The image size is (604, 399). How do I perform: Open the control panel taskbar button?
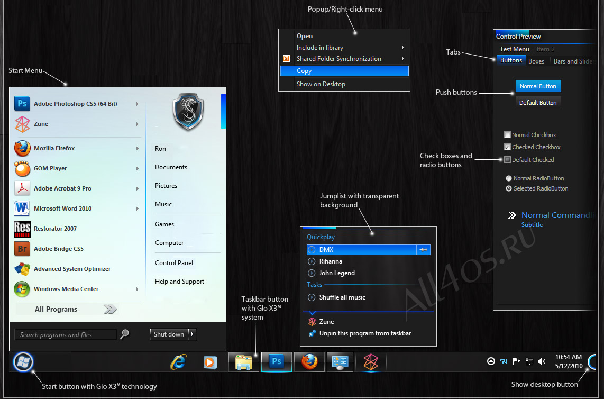[x=340, y=362]
